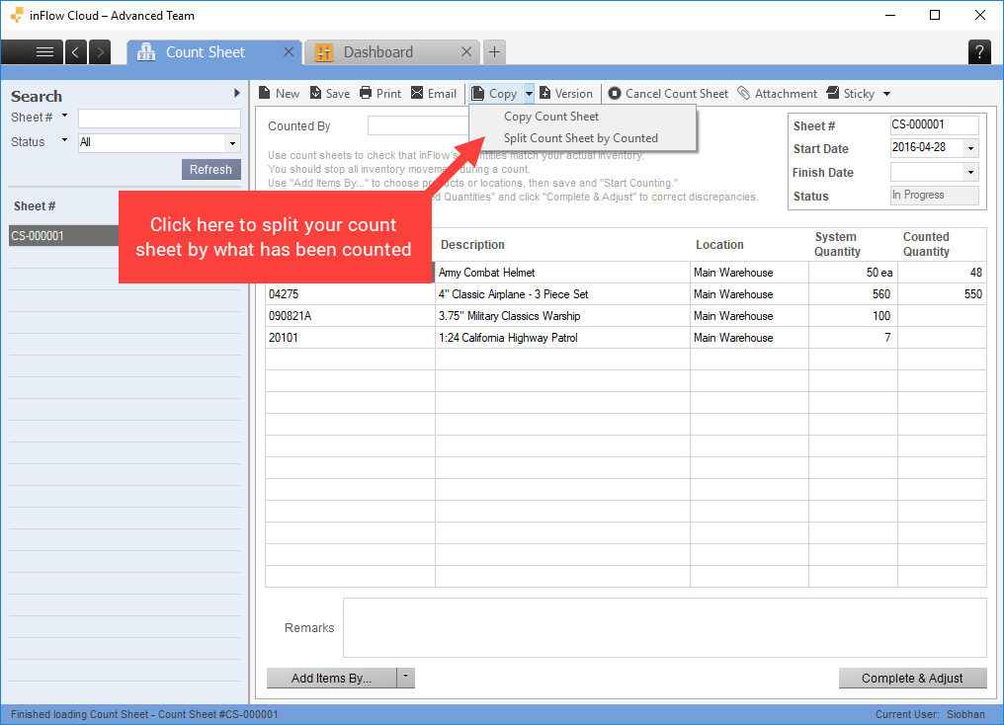The image size is (1004, 725).
Task: Click system quantity 560 cell
Action: tap(853, 294)
